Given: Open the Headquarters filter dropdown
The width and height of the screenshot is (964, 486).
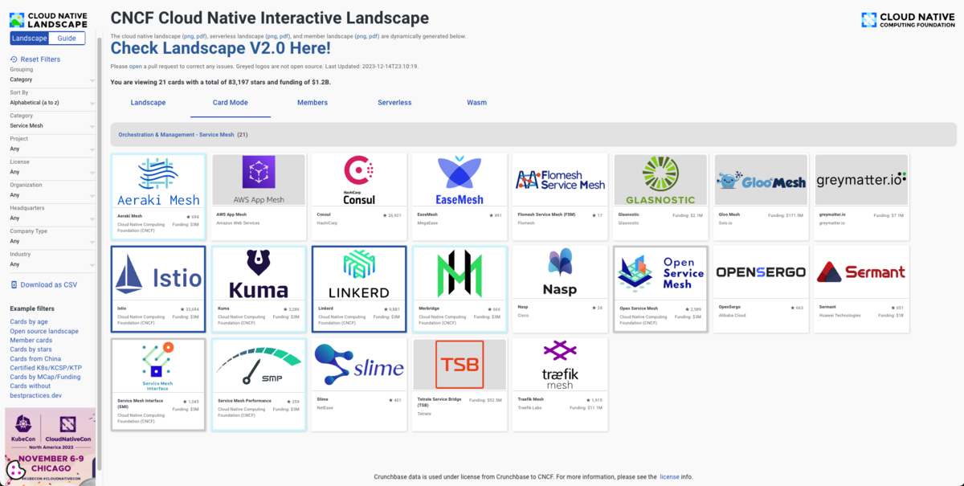Looking at the screenshot, I should pyautogui.click(x=52, y=218).
